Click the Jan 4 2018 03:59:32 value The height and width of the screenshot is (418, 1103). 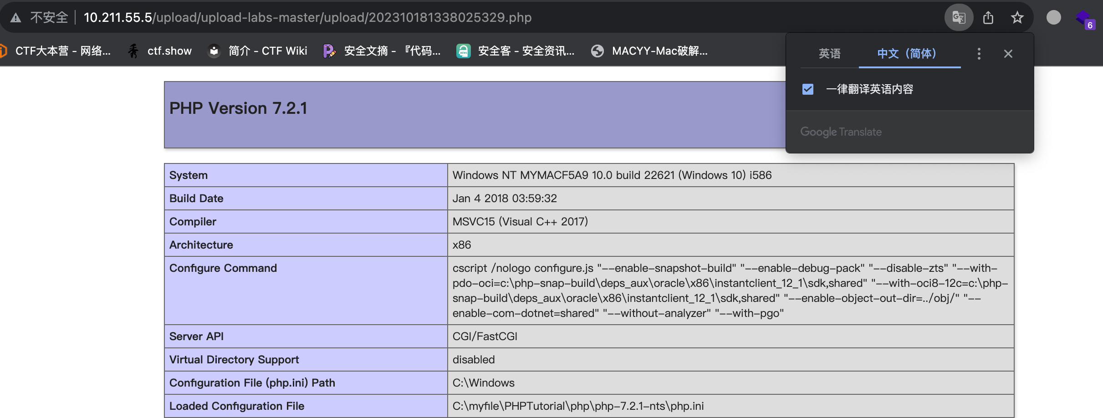point(505,199)
